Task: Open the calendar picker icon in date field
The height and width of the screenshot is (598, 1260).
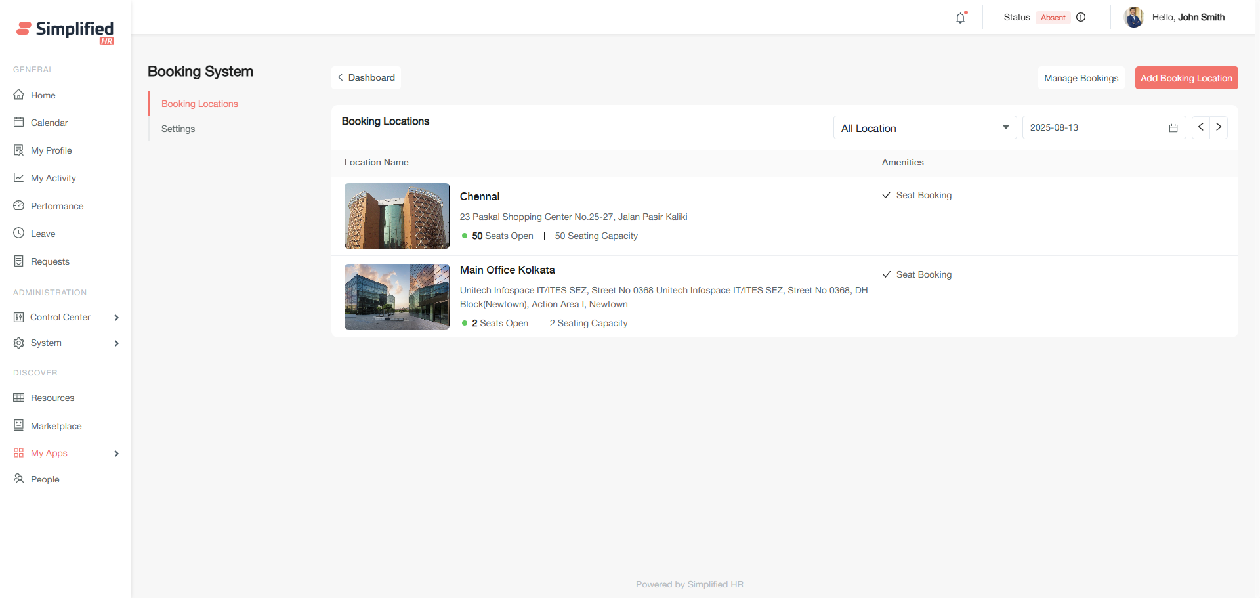Action: coord(1173,128)
